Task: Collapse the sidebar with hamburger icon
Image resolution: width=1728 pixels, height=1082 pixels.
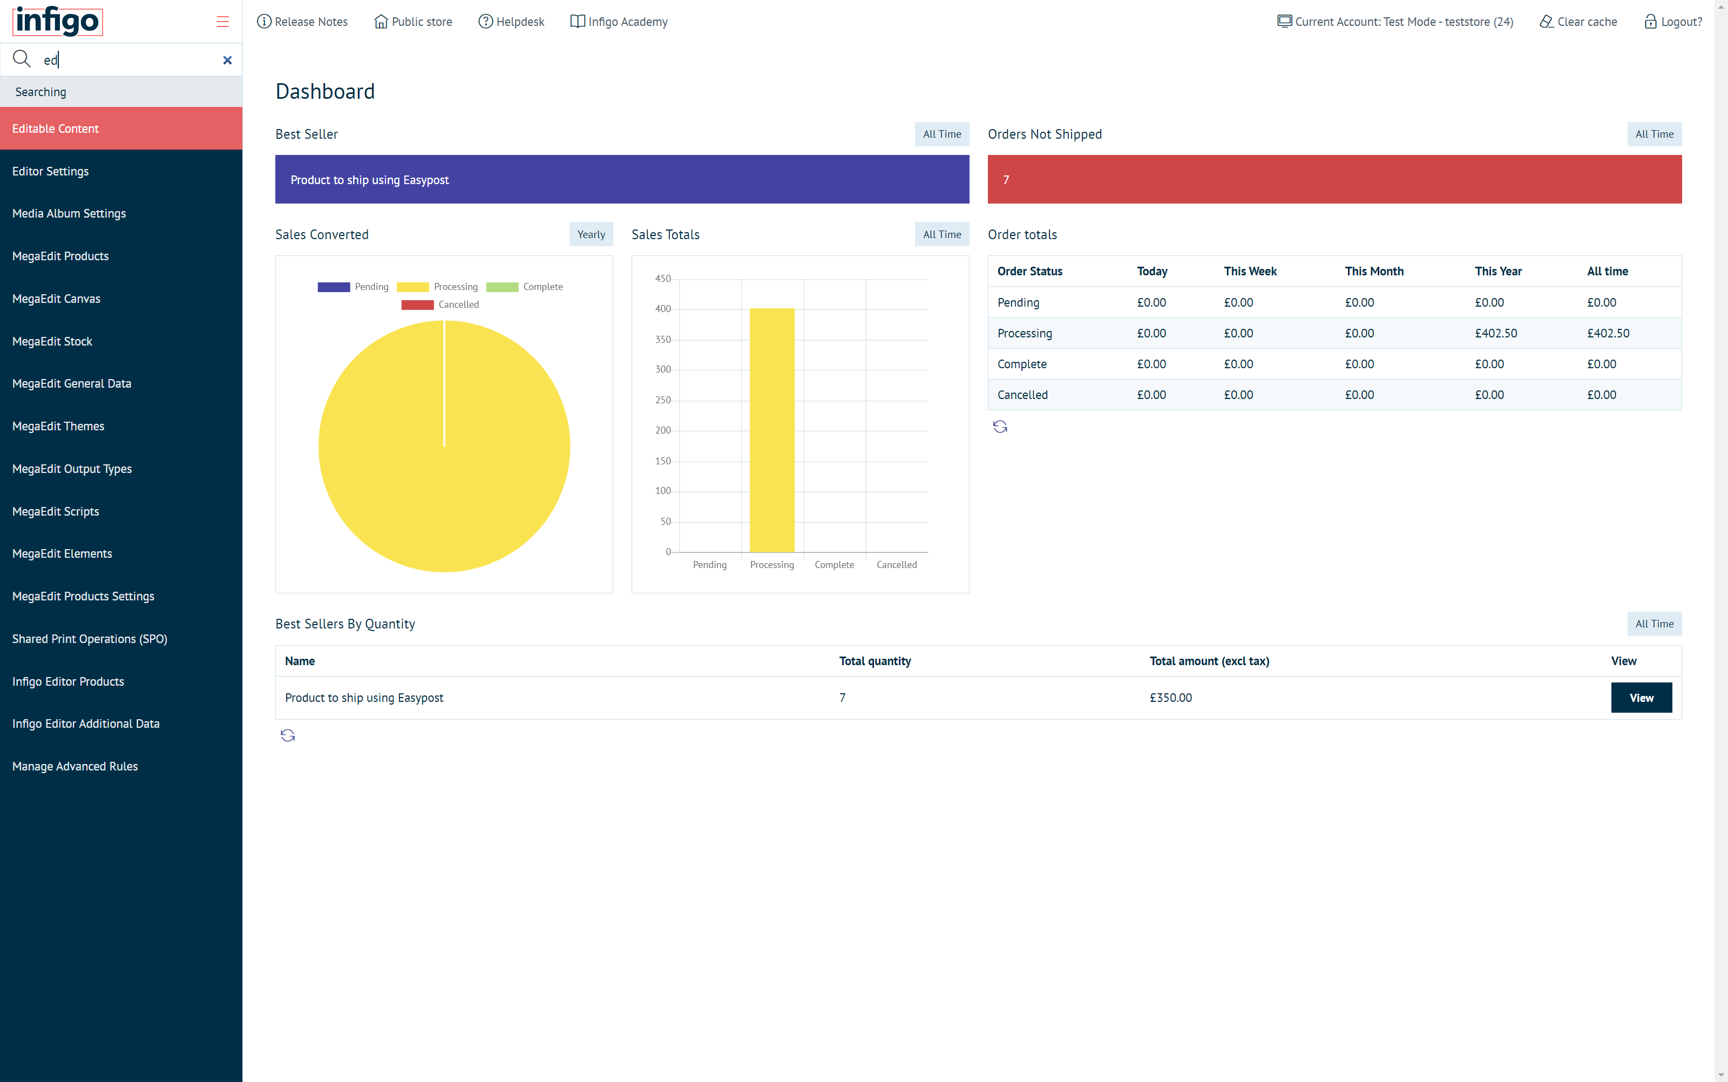Action: click(x=222, y=22)
